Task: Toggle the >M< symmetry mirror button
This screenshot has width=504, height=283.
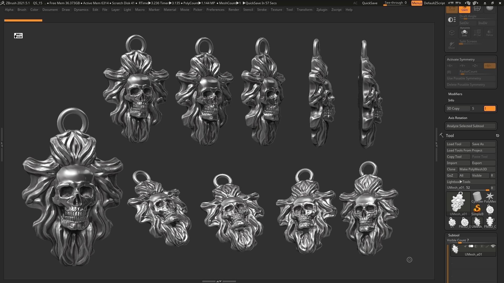Action: [489, 66]
